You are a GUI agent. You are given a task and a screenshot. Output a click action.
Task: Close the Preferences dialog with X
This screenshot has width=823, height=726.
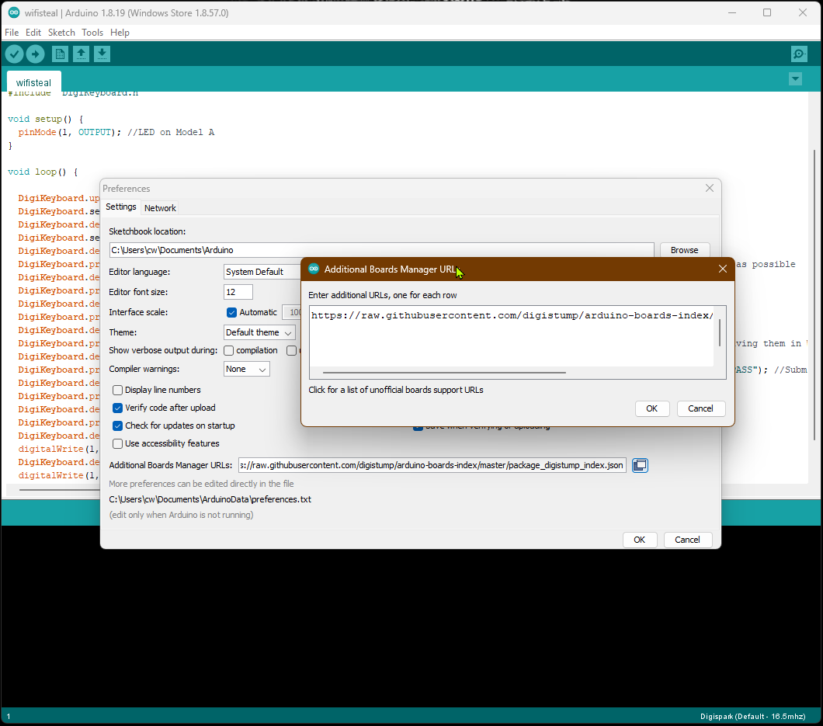pyautogui.click(x=709, y=188)
